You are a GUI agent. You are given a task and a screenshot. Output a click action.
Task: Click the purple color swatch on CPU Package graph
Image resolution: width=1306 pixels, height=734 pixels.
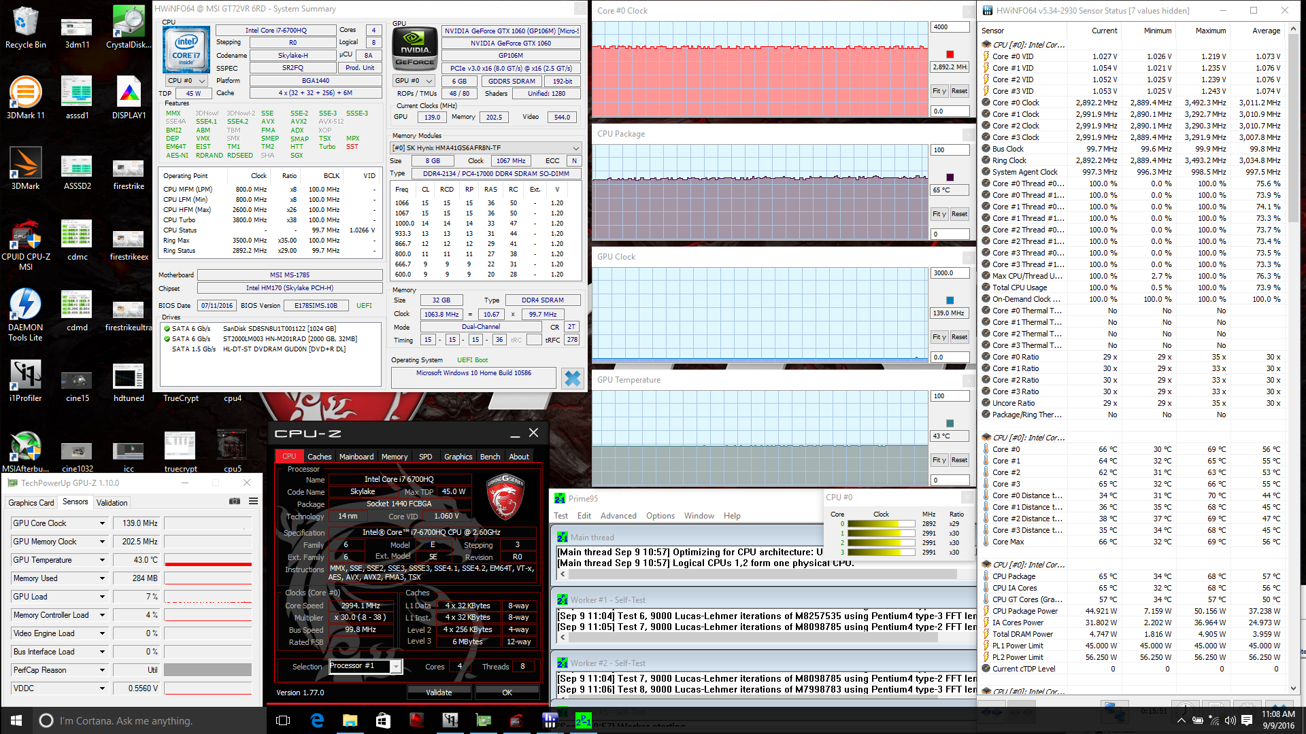[x=950, y=177]
